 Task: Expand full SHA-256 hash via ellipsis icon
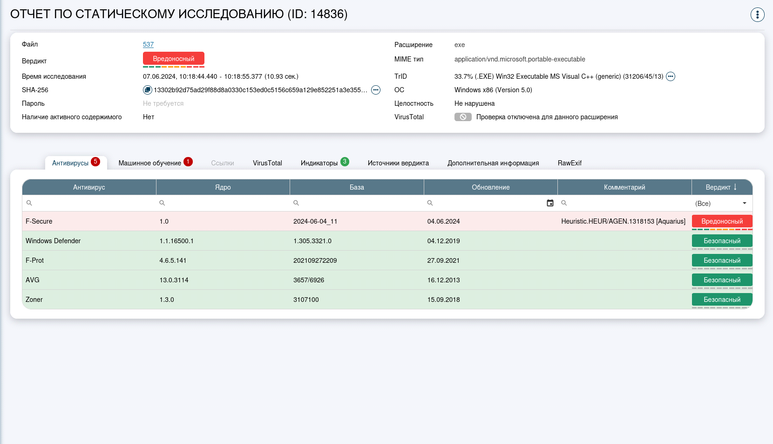[375, 90]
